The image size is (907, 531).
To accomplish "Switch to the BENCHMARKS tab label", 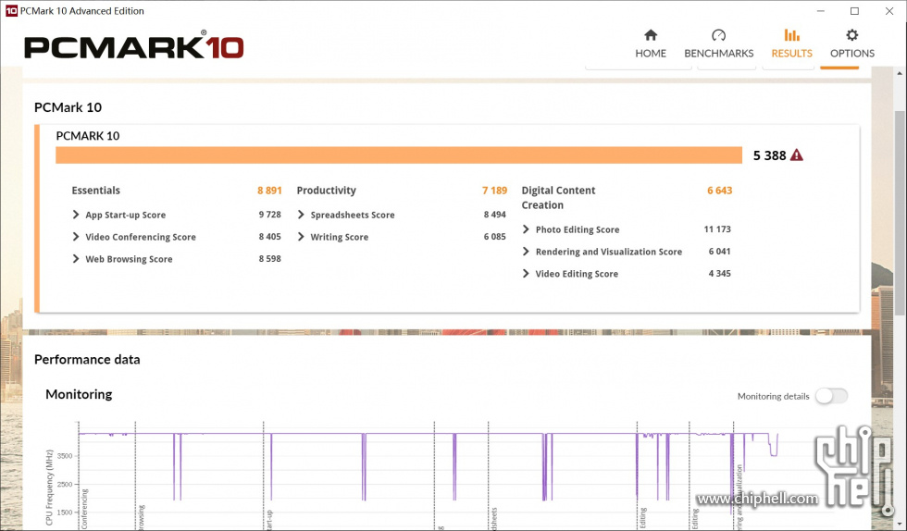I will coord(718,54).
